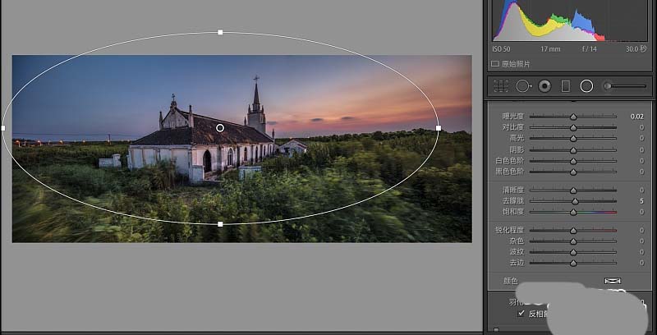Uncheck the 反相 mask checkbox
657x335 pixels.
click(x=521, y=313)
